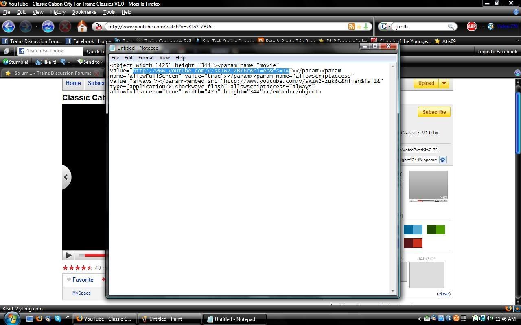Open the YouTube Home tab
This screenshot has width=521, height=325.
[73, 83]
